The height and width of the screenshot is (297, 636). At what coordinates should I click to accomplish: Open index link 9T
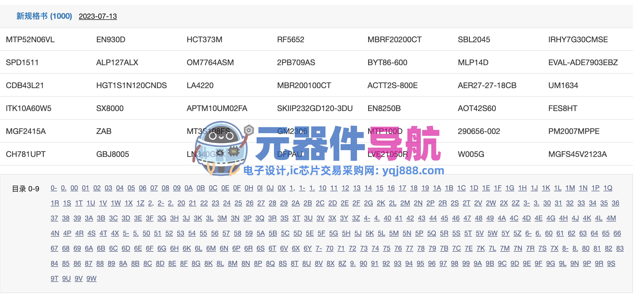tap(54, 279)
